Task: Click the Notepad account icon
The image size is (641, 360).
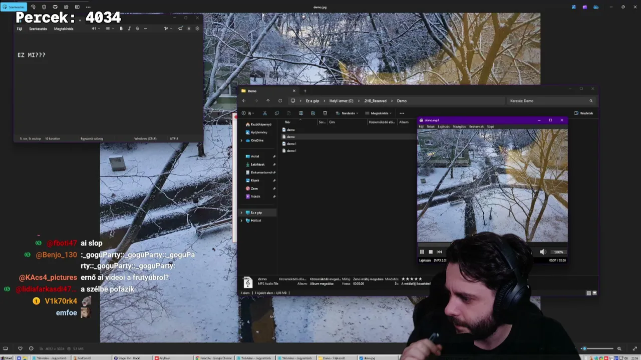Action: point(189,28)
